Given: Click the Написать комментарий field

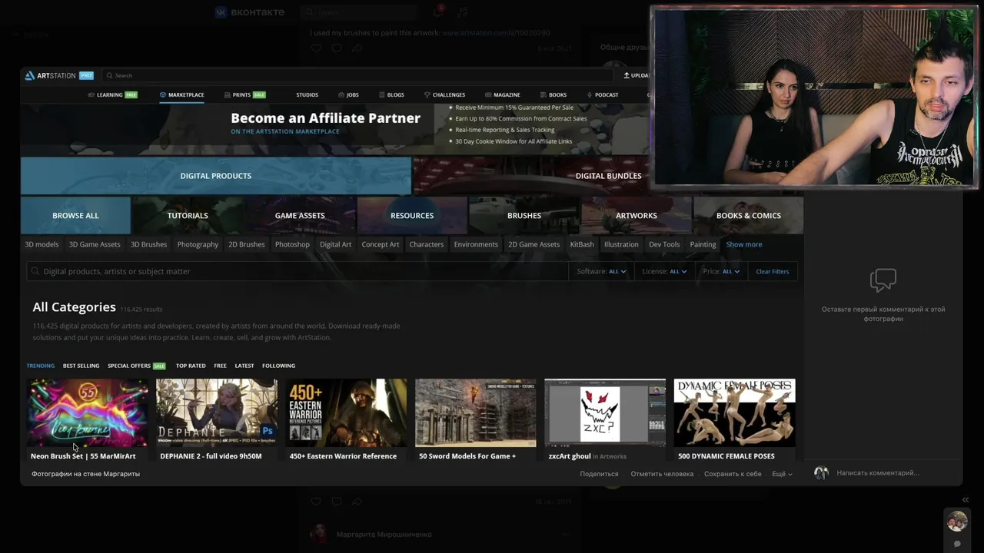Looking at the screenshot, I should click(x=878, y=473).
